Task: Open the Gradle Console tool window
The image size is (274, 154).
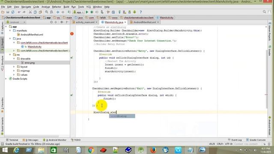Action: 256,140
